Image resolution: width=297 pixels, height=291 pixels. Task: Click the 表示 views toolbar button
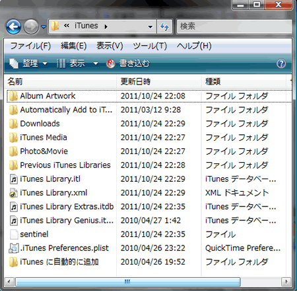71,63
